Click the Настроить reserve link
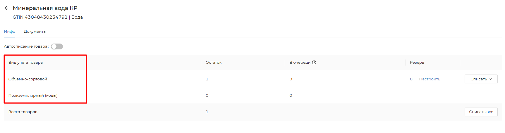 coord(429,79)
